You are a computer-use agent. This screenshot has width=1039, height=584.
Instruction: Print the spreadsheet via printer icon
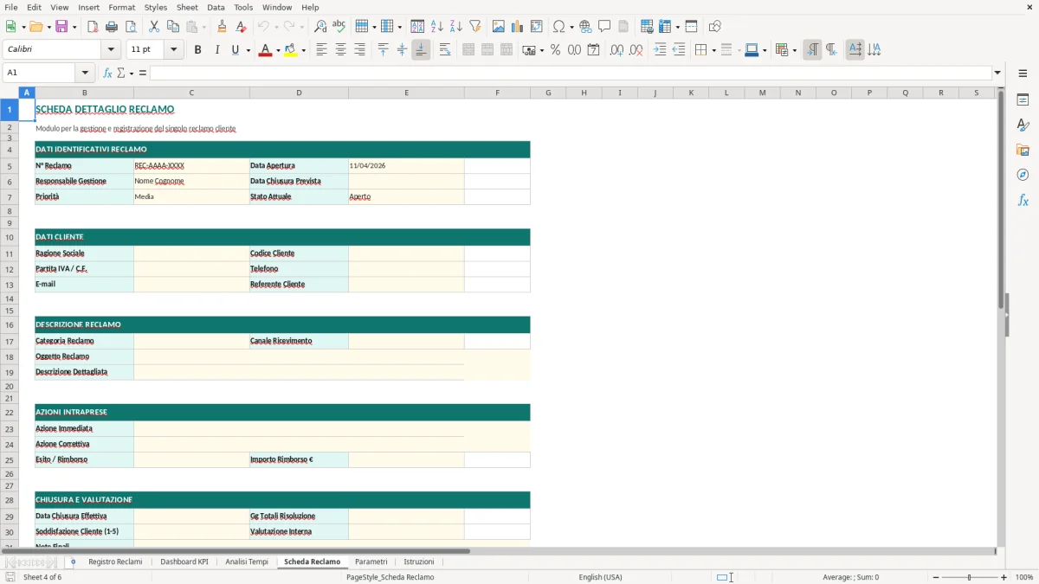(111, 27)
